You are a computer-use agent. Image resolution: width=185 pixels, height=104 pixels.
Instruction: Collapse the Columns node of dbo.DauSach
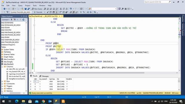tap(2, 67)
